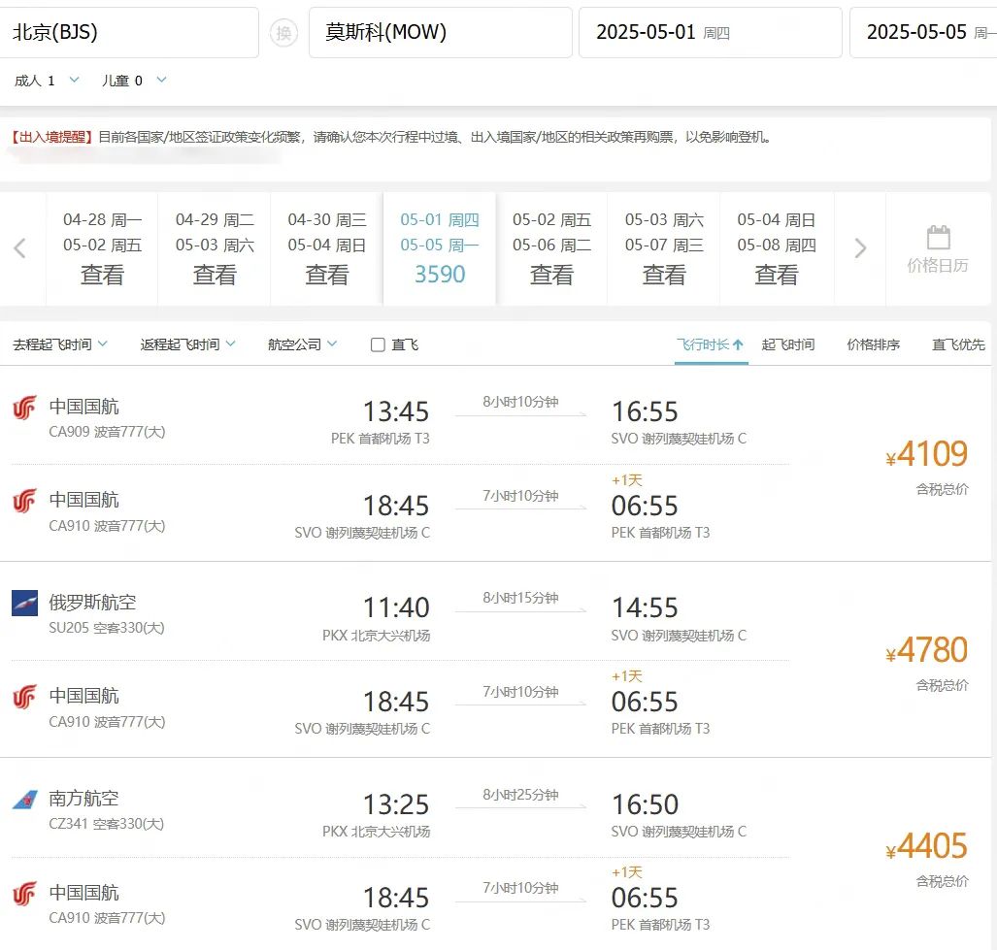
Task: Sort results by 价格排序
Action: point(873,344)
